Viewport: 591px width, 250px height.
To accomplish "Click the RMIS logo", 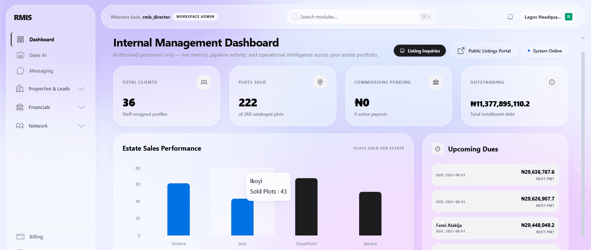I will coord(23,17).
